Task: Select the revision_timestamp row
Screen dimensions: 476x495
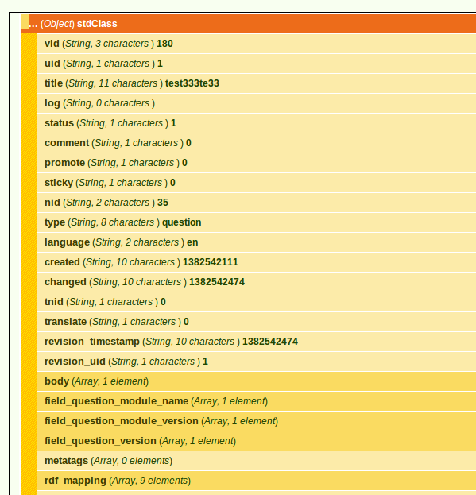Action: click(257, 342)
